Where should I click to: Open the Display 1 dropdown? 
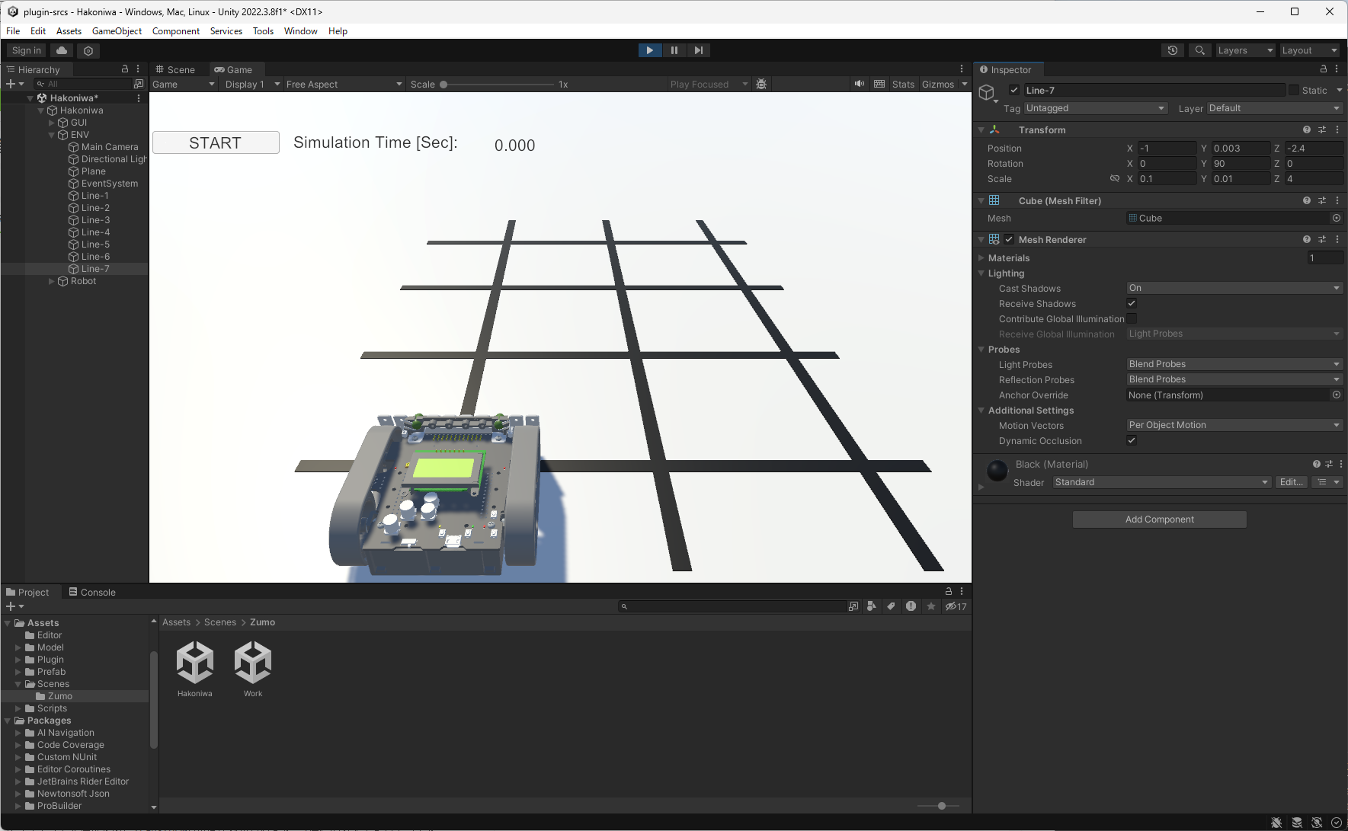(x=253, y=84)
